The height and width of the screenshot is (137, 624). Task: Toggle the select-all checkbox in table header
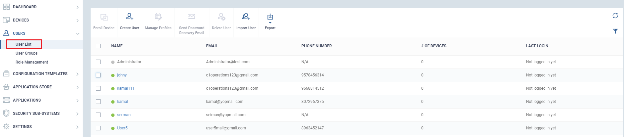[98, 46]
